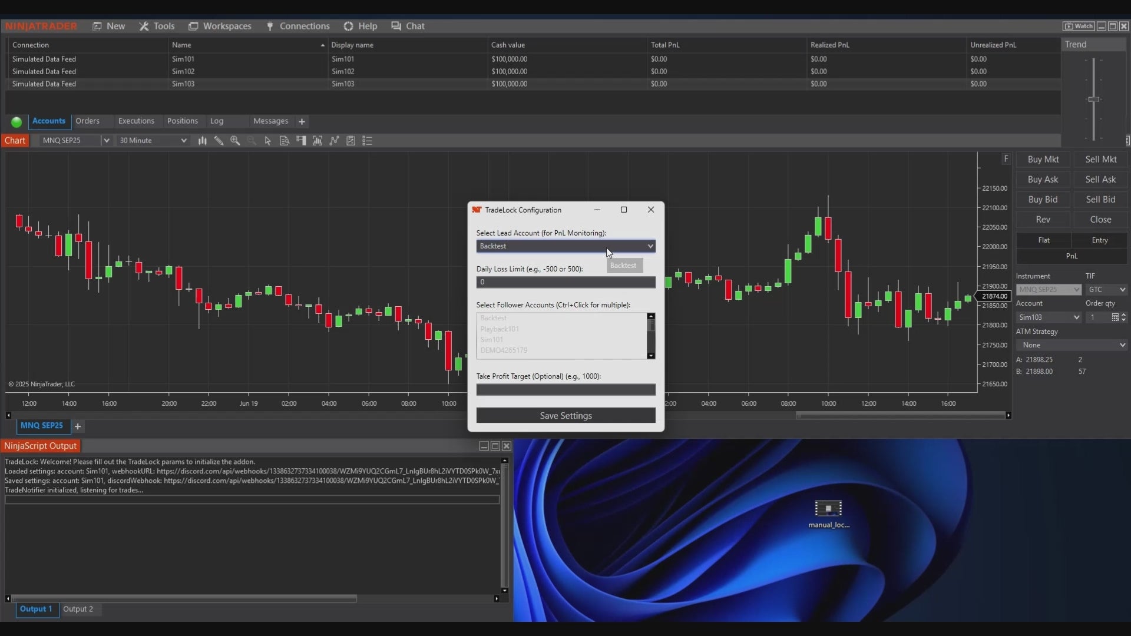Click the Buy Mkt button
The height and width of the screenshot is (636, 1131).
1043,160
